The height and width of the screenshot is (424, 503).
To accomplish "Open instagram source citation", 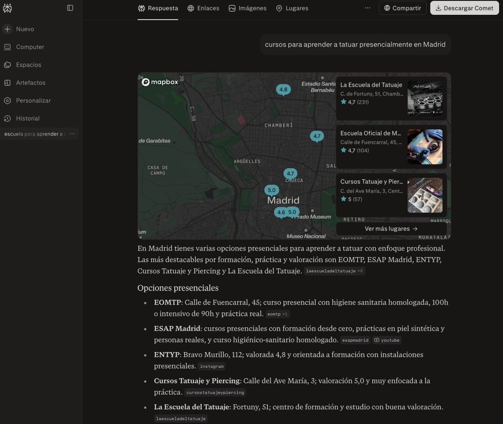I will tap(212, 366).
